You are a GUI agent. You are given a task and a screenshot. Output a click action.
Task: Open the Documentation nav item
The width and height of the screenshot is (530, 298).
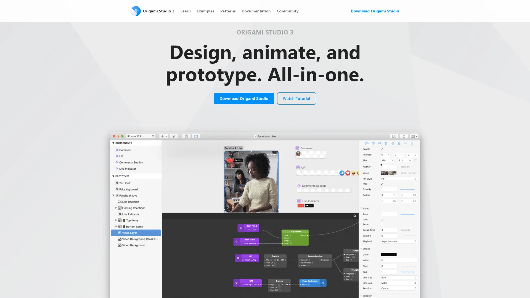256,11
